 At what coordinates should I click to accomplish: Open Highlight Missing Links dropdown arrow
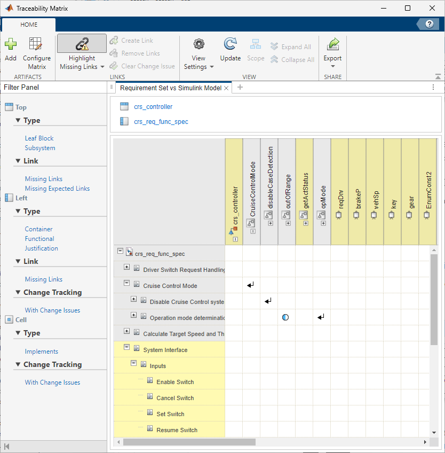point(102,67)
